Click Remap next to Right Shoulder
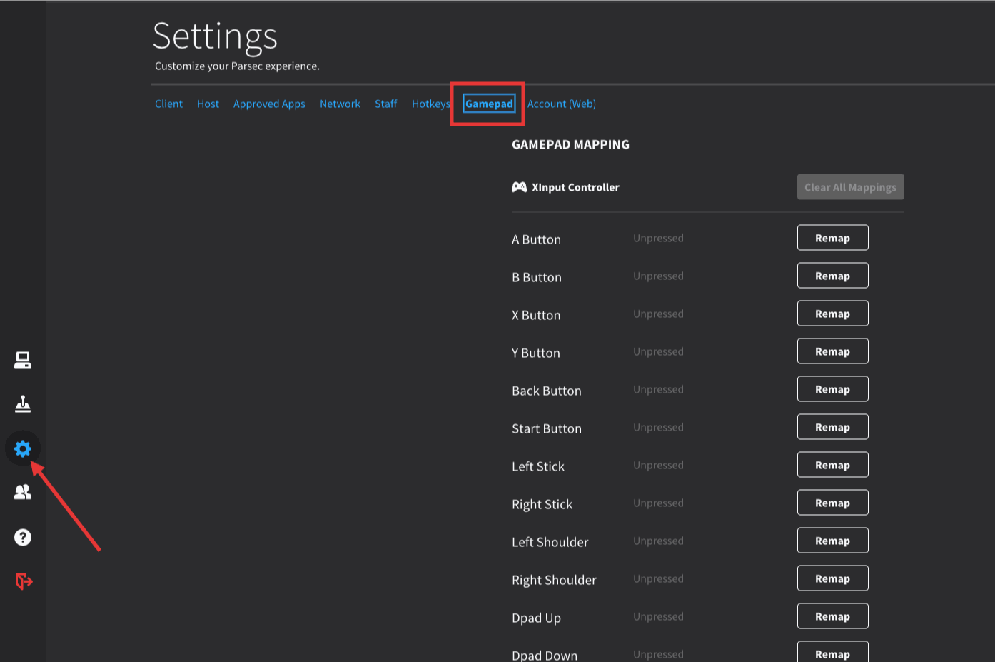The width and height of the screenshot is (995, 662). [832, 578]
